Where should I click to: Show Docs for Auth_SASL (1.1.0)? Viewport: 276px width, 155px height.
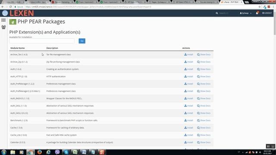coord(204,106)
